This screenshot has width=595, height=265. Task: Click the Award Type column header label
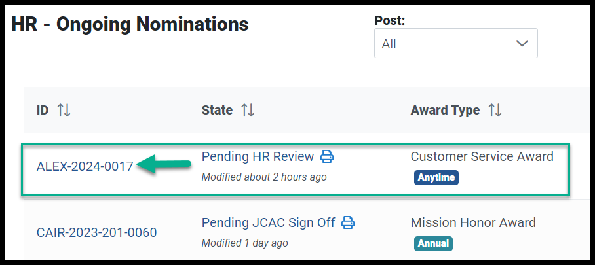(445, 111)
